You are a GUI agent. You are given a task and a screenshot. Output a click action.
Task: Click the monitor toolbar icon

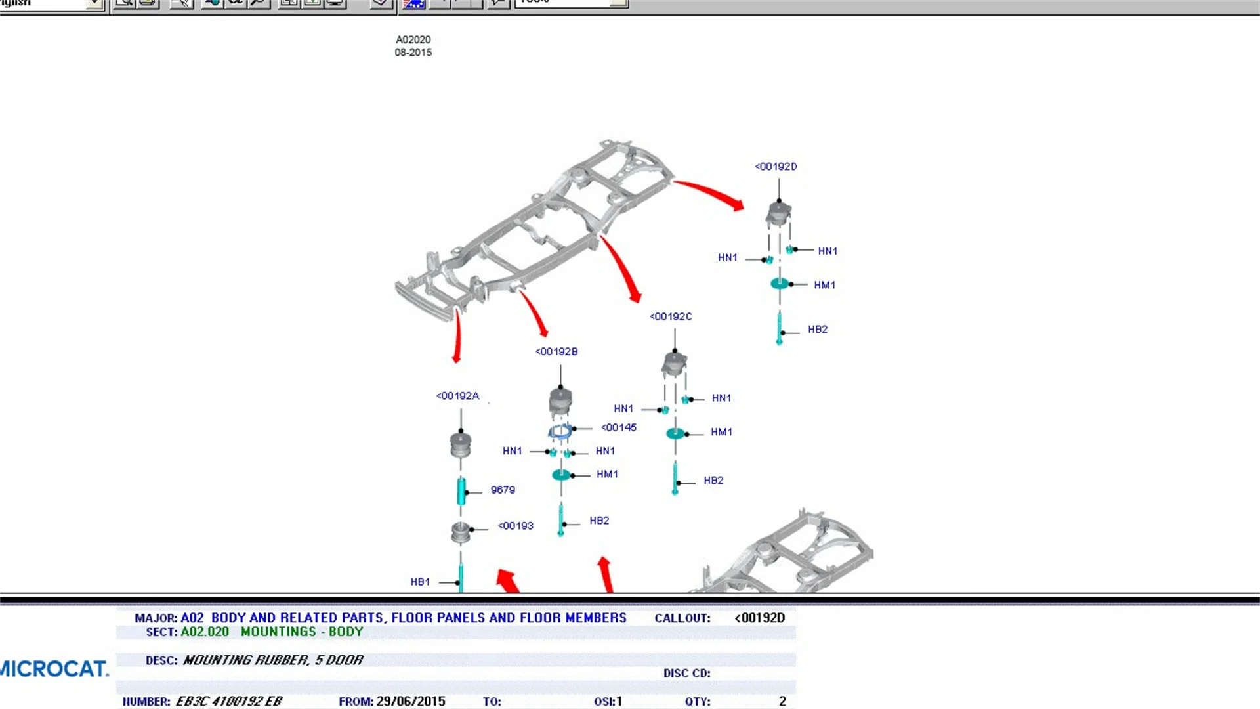[335, 3]
